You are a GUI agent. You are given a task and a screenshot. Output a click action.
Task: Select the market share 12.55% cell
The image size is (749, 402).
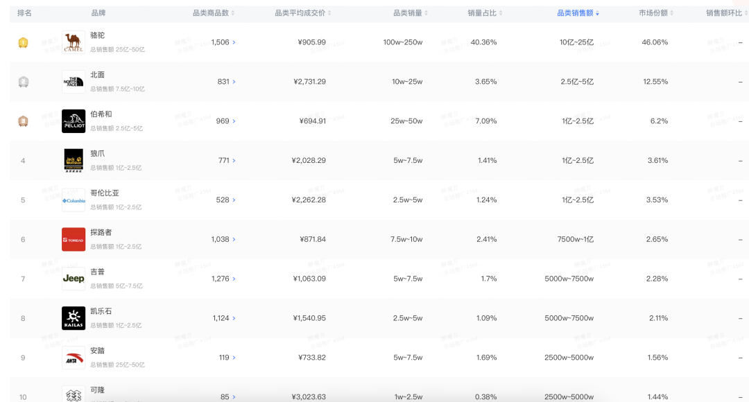(655, 82)
